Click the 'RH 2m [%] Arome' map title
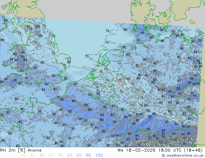This screenshot has height=158, width=205. click(21, 150)
